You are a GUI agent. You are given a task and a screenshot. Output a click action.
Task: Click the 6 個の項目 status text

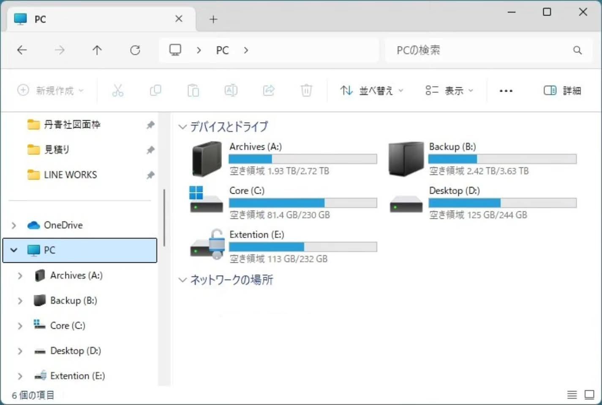(x=33, y=395)
